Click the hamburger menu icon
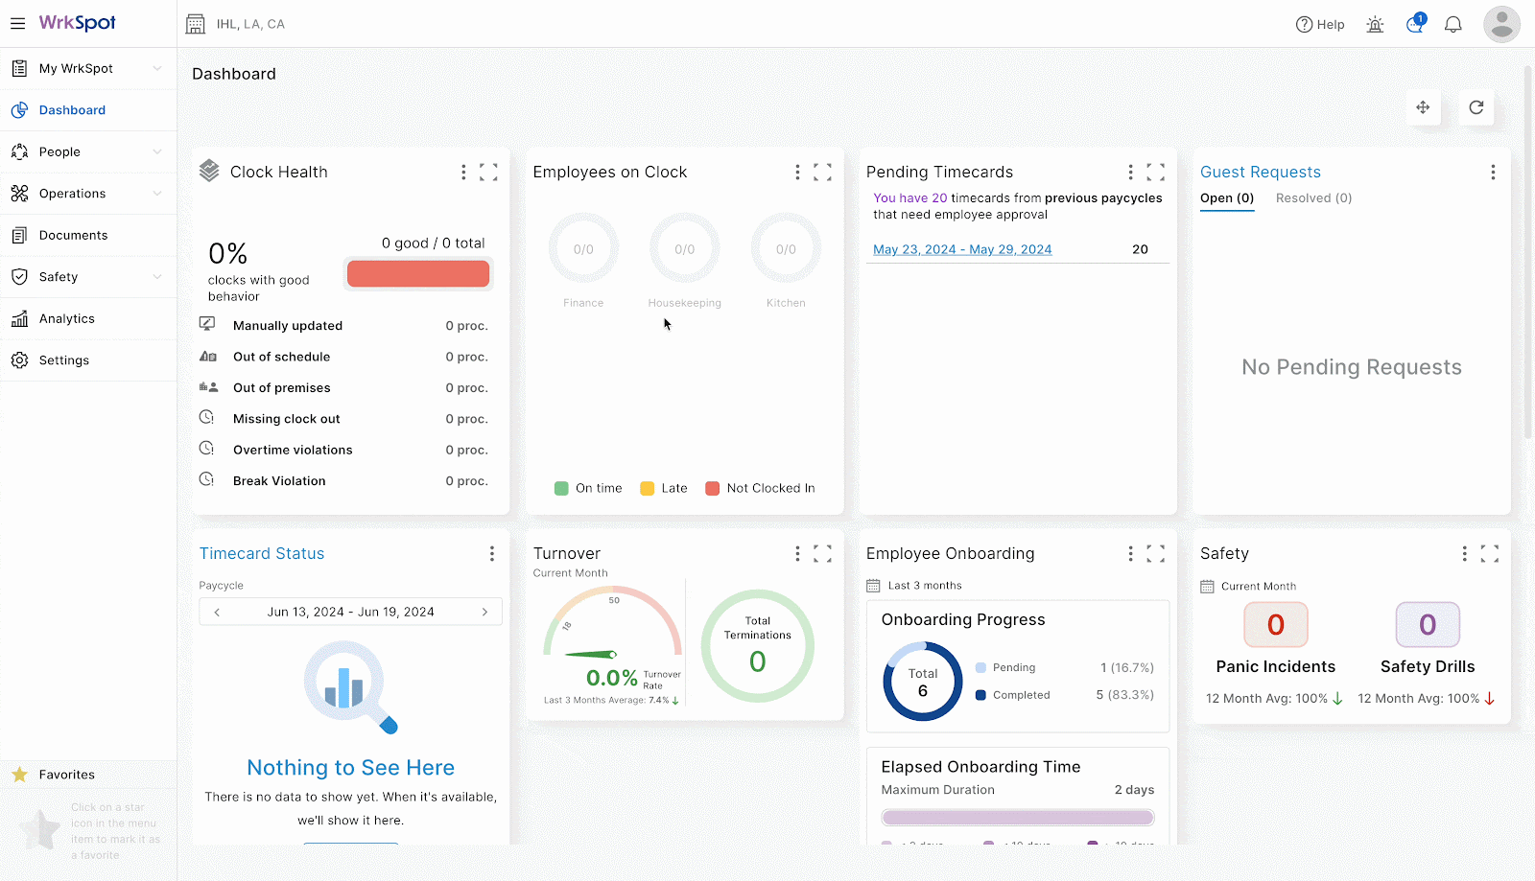The image size is (1535, 881). tap(17, 24)
